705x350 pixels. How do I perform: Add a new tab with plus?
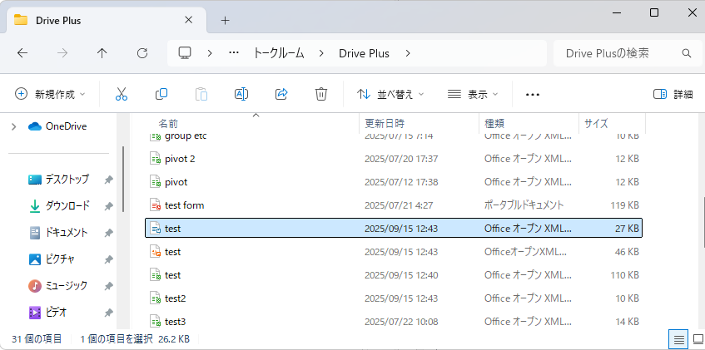[225, 20]
